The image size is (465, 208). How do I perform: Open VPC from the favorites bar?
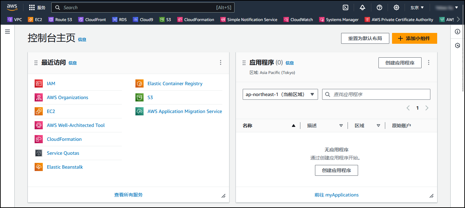15,20
